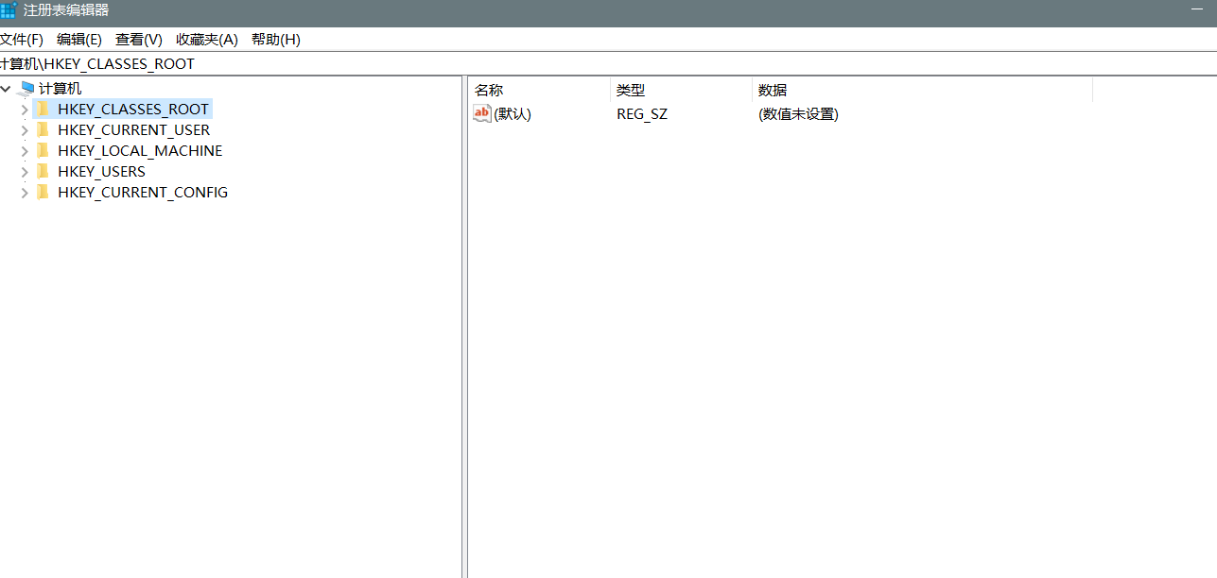Expand the HKEY_LOCAL_MACHINE chevron
The image size is (1217, 578).
click(x=25, y=151)
